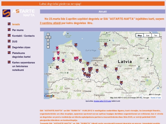Pan the map left with the arrow control
The image size is (166, 124).
coord(47,37)
